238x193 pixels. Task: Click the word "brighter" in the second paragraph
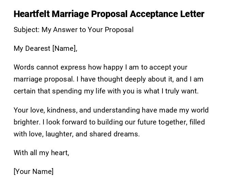coord(27,122)
